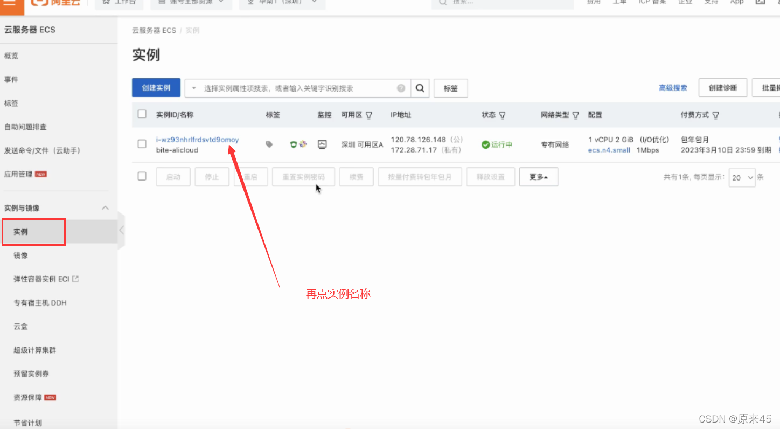Open the 更多 dropdown button
The width and height of the screenshot is (780, 429).
click(539, 177)
